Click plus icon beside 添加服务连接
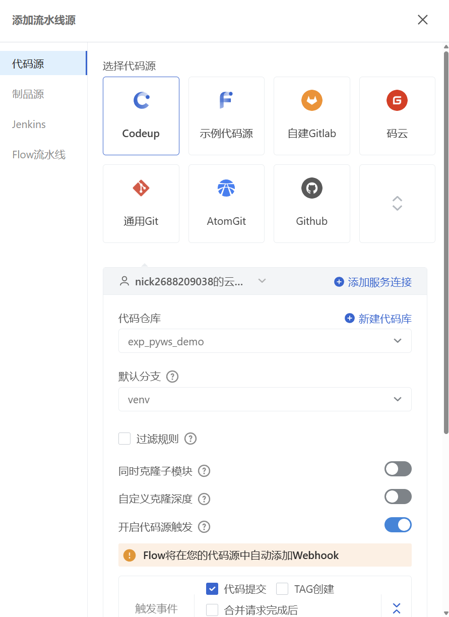The width and height of the screenshot is (449, 617). click(339, 282)
